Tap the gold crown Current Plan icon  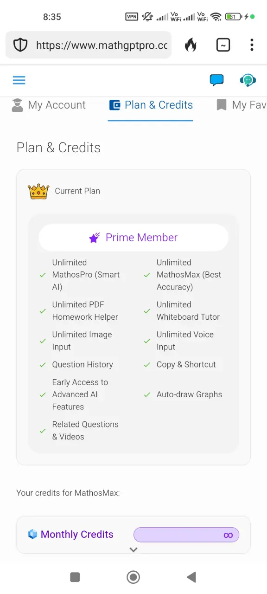click(38, 191)
